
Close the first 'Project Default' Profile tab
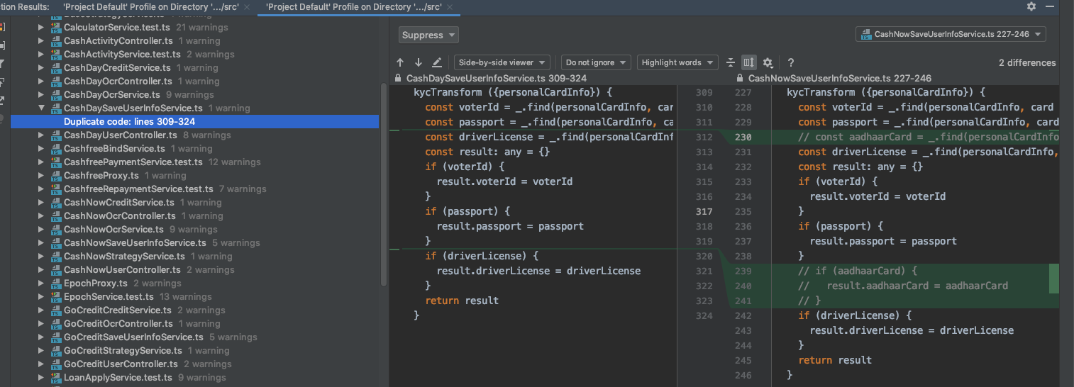tap(248, 6)
